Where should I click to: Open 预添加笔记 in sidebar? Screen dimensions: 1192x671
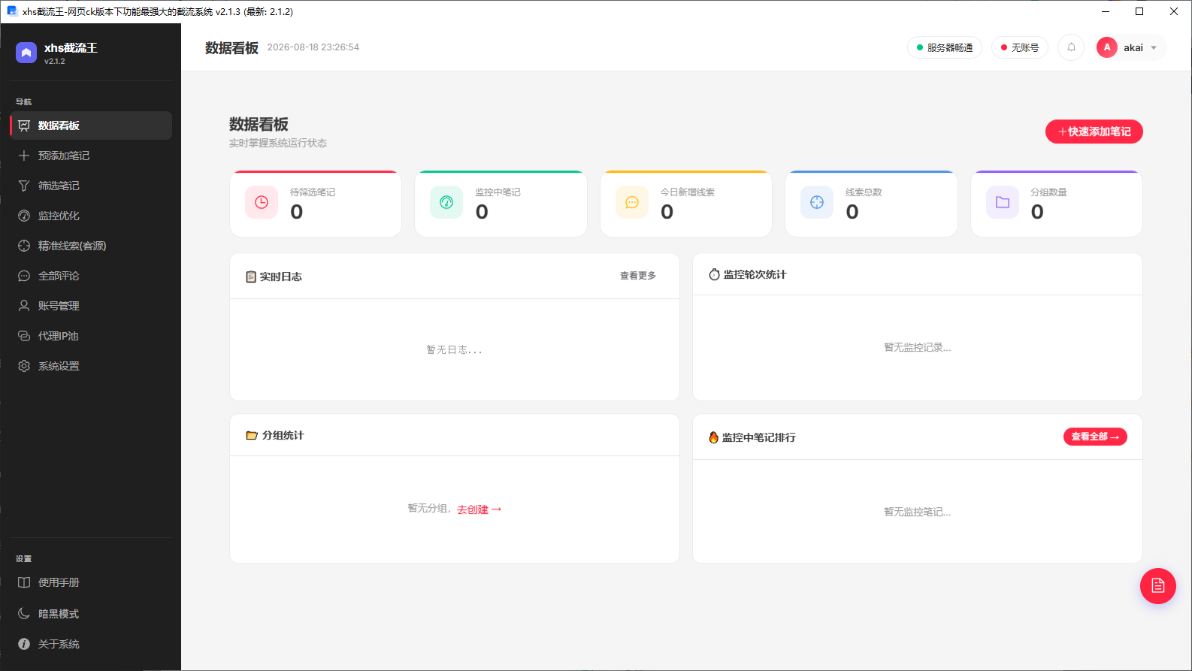tap(91, 156)
